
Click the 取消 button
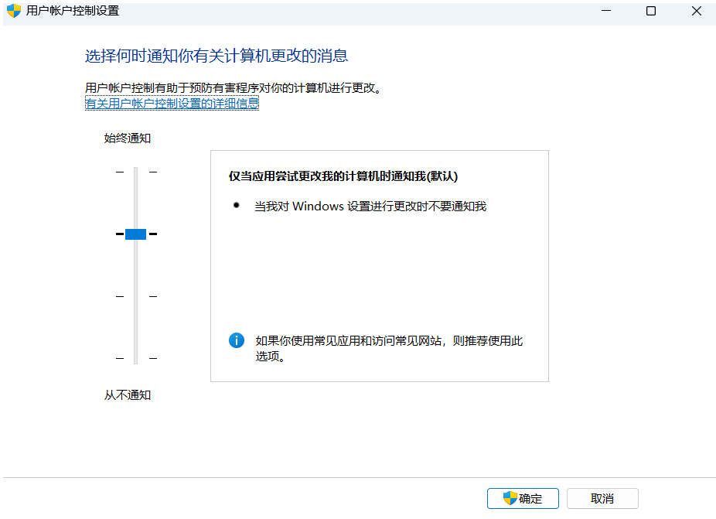click(602, 498)
